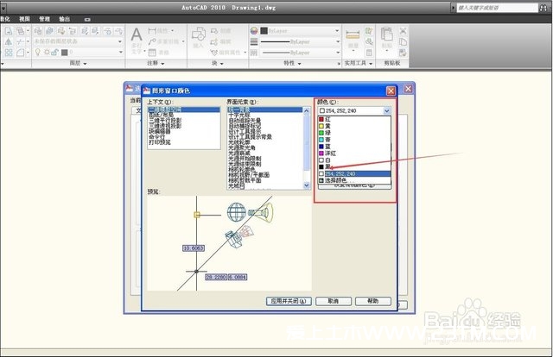Viewport: 553px width, 357px height.
Task: Click the linetype icon in properties panel
Action: tap(254, 53)
